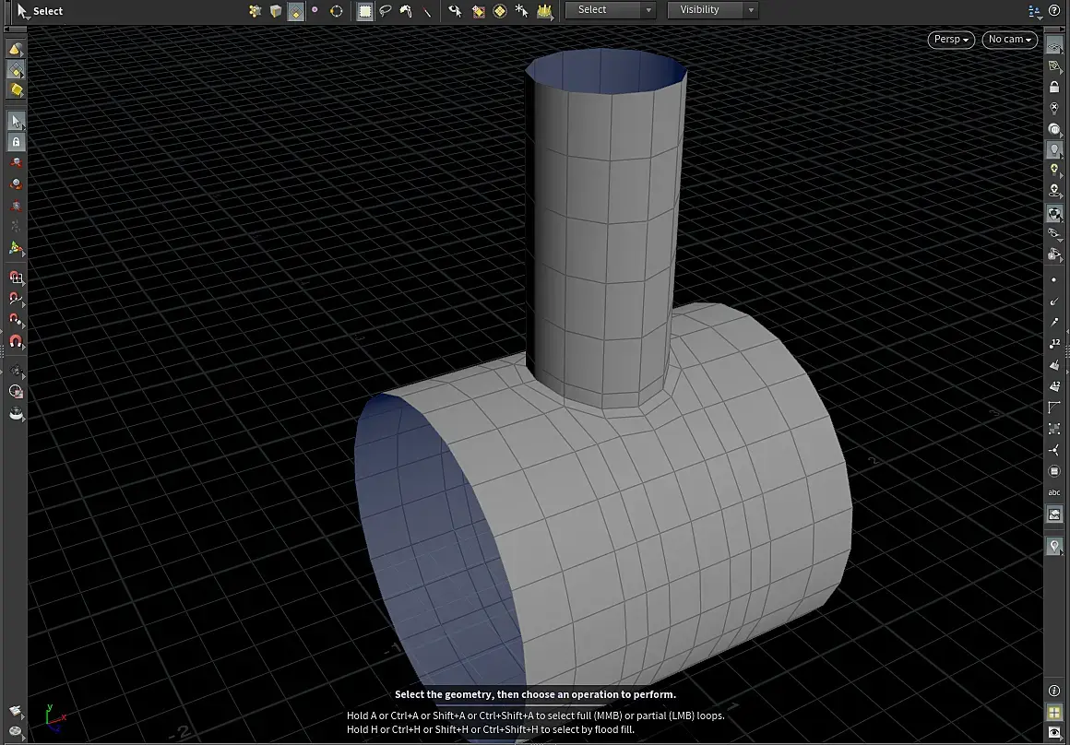This screenshot has width=1070, height=745.
Task: Select the crown icon in top toolbar
Action: click(x=544, y=11)
